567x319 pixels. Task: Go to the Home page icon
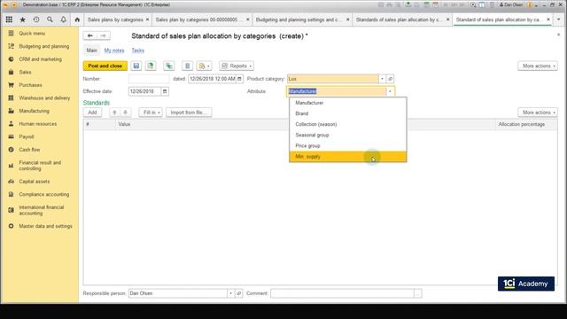click(x=77, y=19)
